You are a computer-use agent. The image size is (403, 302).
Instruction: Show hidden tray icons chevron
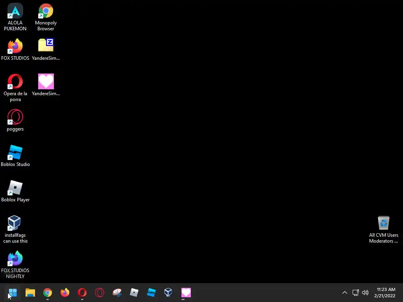pos(345,293)
